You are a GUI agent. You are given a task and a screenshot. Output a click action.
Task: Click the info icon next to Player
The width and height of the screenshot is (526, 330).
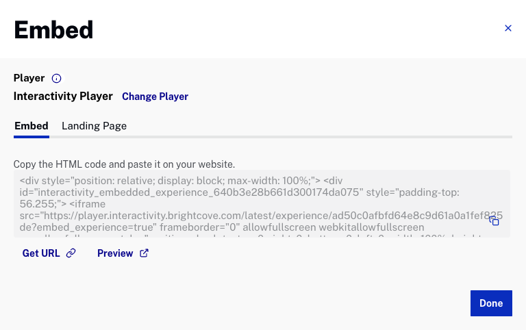(57, 78)
